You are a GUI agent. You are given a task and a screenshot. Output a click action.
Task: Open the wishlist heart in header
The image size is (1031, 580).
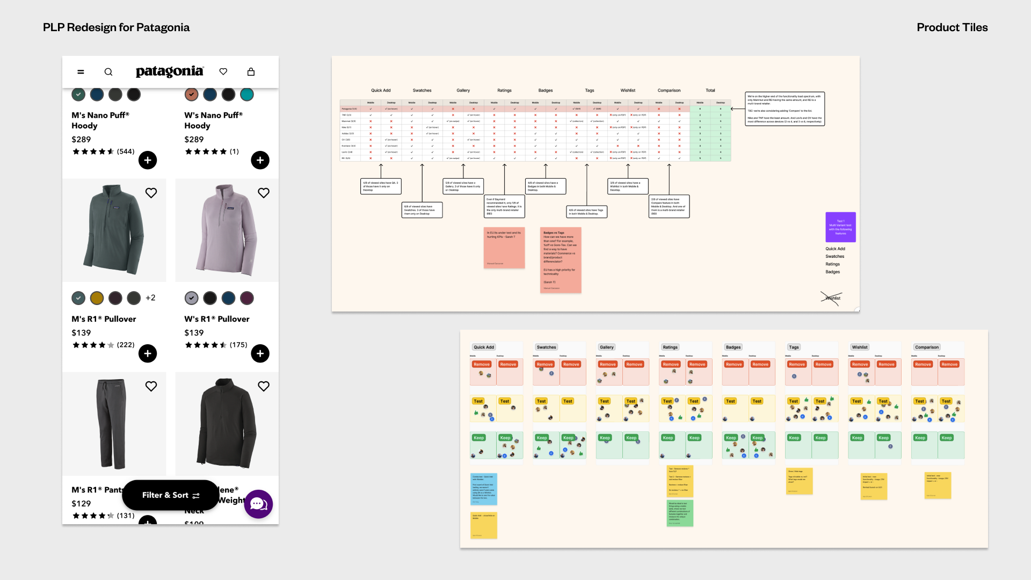pyautogui.click(x=223, y=71)
